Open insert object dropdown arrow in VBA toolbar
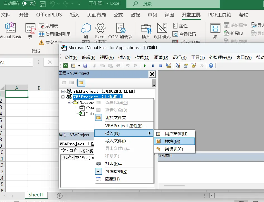The height and width of the screenshot is (202, 264). pyautogui.click(x=79, y=66)
